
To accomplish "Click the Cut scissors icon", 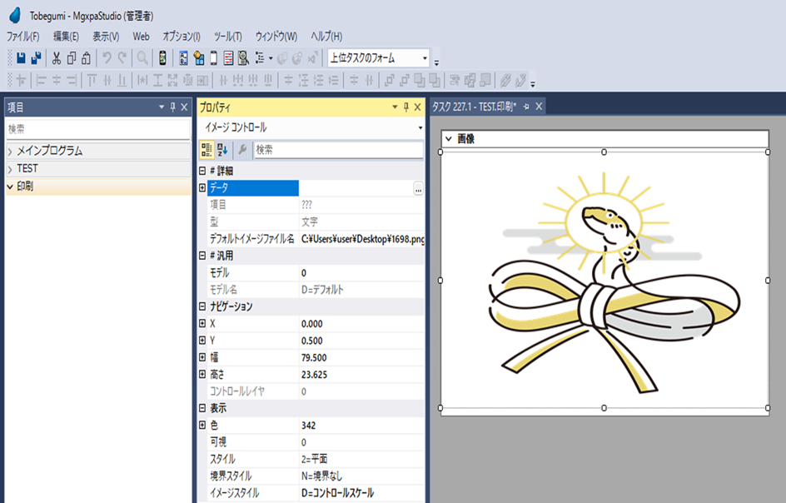I will click(57, 58).
